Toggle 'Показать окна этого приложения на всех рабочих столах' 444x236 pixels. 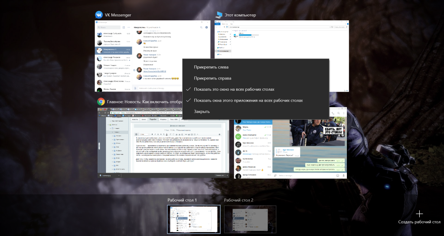click(248, 100)
